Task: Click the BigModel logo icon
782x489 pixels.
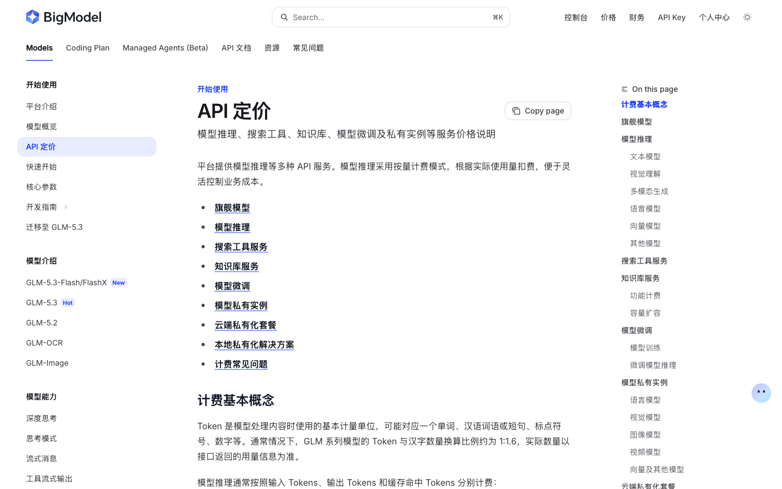Action: coord(33,17)
